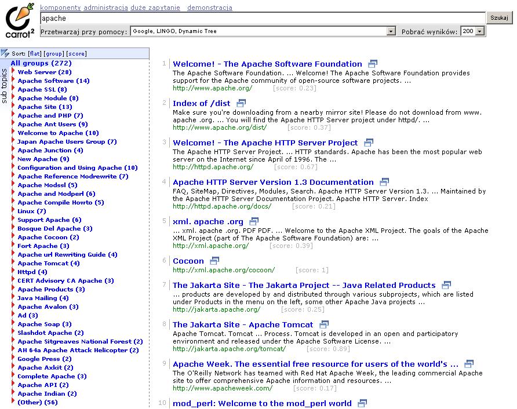Expand the 'Apache Module (8)' group arrow
The image size is (517, 409).
(13, 97)
